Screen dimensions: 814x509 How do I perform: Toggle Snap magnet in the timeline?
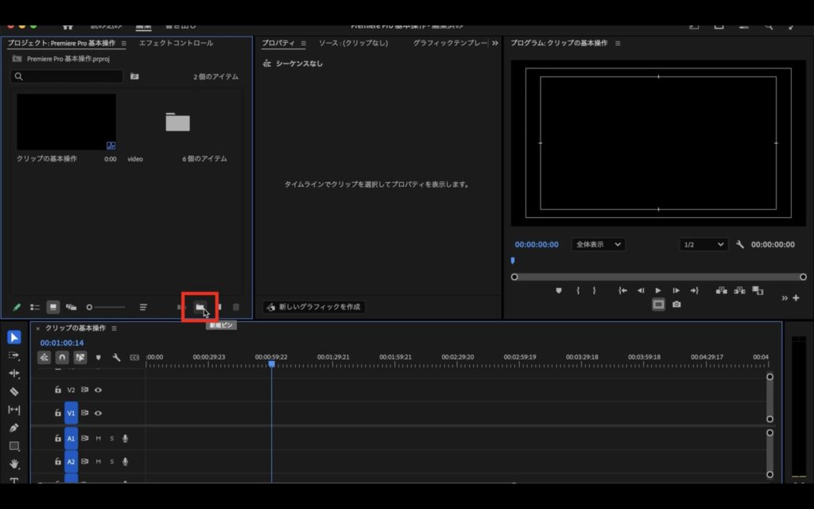point(62,357)
